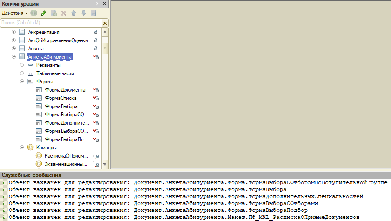The image size is (391, 221).
Task: Click the Delete X toolbar icon
Action: (63, 13)
